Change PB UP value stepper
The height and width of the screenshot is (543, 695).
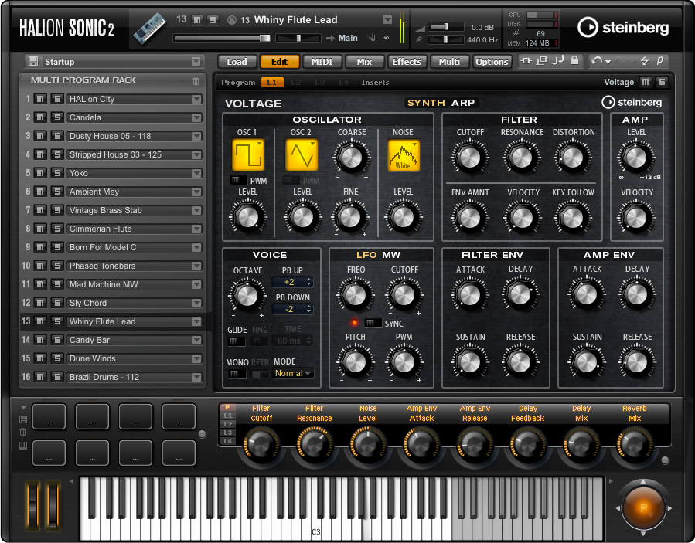coord(309,282)
